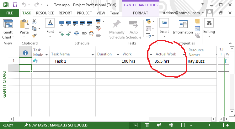Open Task Name column filter dropdown

pos(93,55)
